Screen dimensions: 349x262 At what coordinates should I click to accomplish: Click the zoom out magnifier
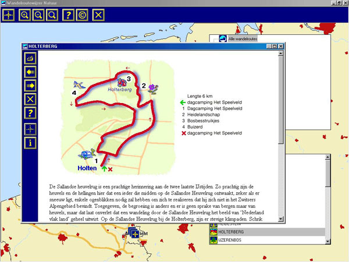click(x=39, y=15)
